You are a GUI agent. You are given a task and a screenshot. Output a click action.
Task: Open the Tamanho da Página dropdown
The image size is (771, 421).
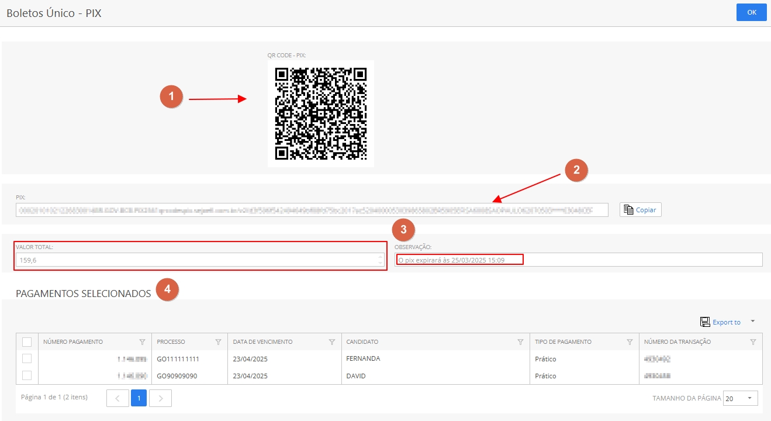(x=740, y=398)
